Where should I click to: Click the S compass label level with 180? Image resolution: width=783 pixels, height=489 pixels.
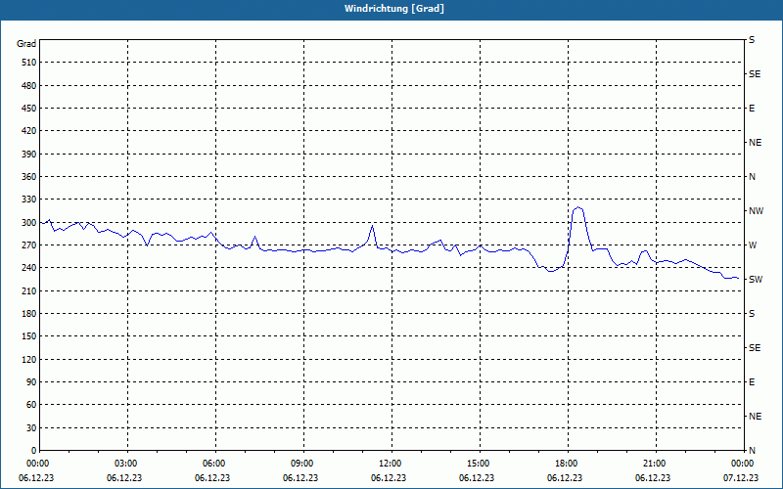pos(752,314)
